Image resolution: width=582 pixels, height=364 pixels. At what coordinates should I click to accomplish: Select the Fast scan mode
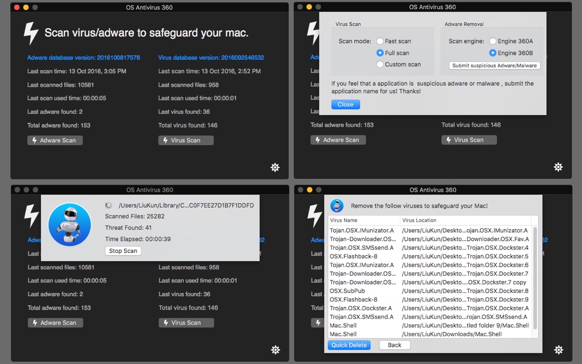[x=380, y=41]
